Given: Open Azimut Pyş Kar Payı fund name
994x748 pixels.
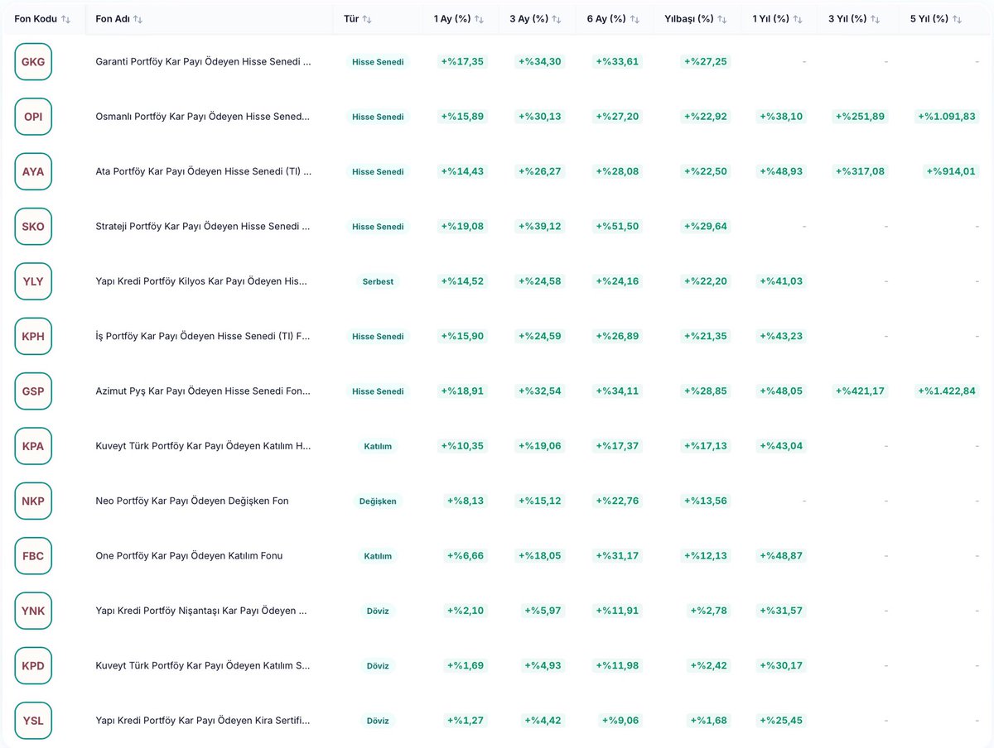Looking at the screenshot, I should coord(203,391).
